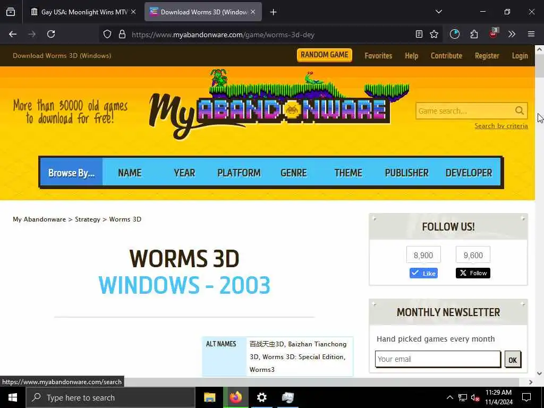Open a new browser tab
Screen dimensions: 544x408
[274, 12]
